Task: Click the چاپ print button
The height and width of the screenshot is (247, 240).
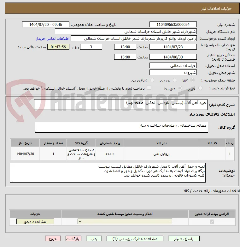Action: [x=94, y=239]
